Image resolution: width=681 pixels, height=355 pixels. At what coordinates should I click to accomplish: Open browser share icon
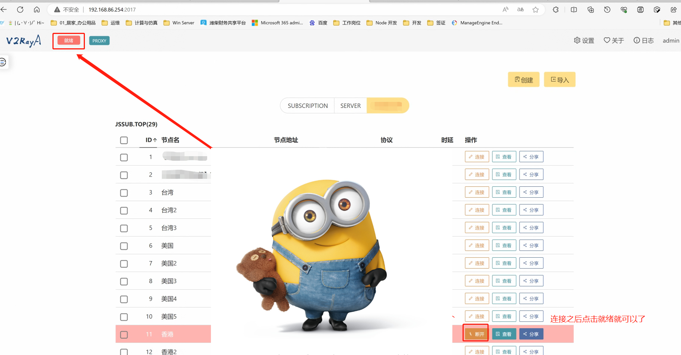pos(673,9)
